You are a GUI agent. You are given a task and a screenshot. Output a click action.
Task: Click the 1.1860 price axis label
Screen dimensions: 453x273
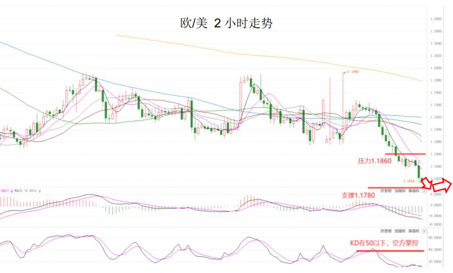point(436,154)
